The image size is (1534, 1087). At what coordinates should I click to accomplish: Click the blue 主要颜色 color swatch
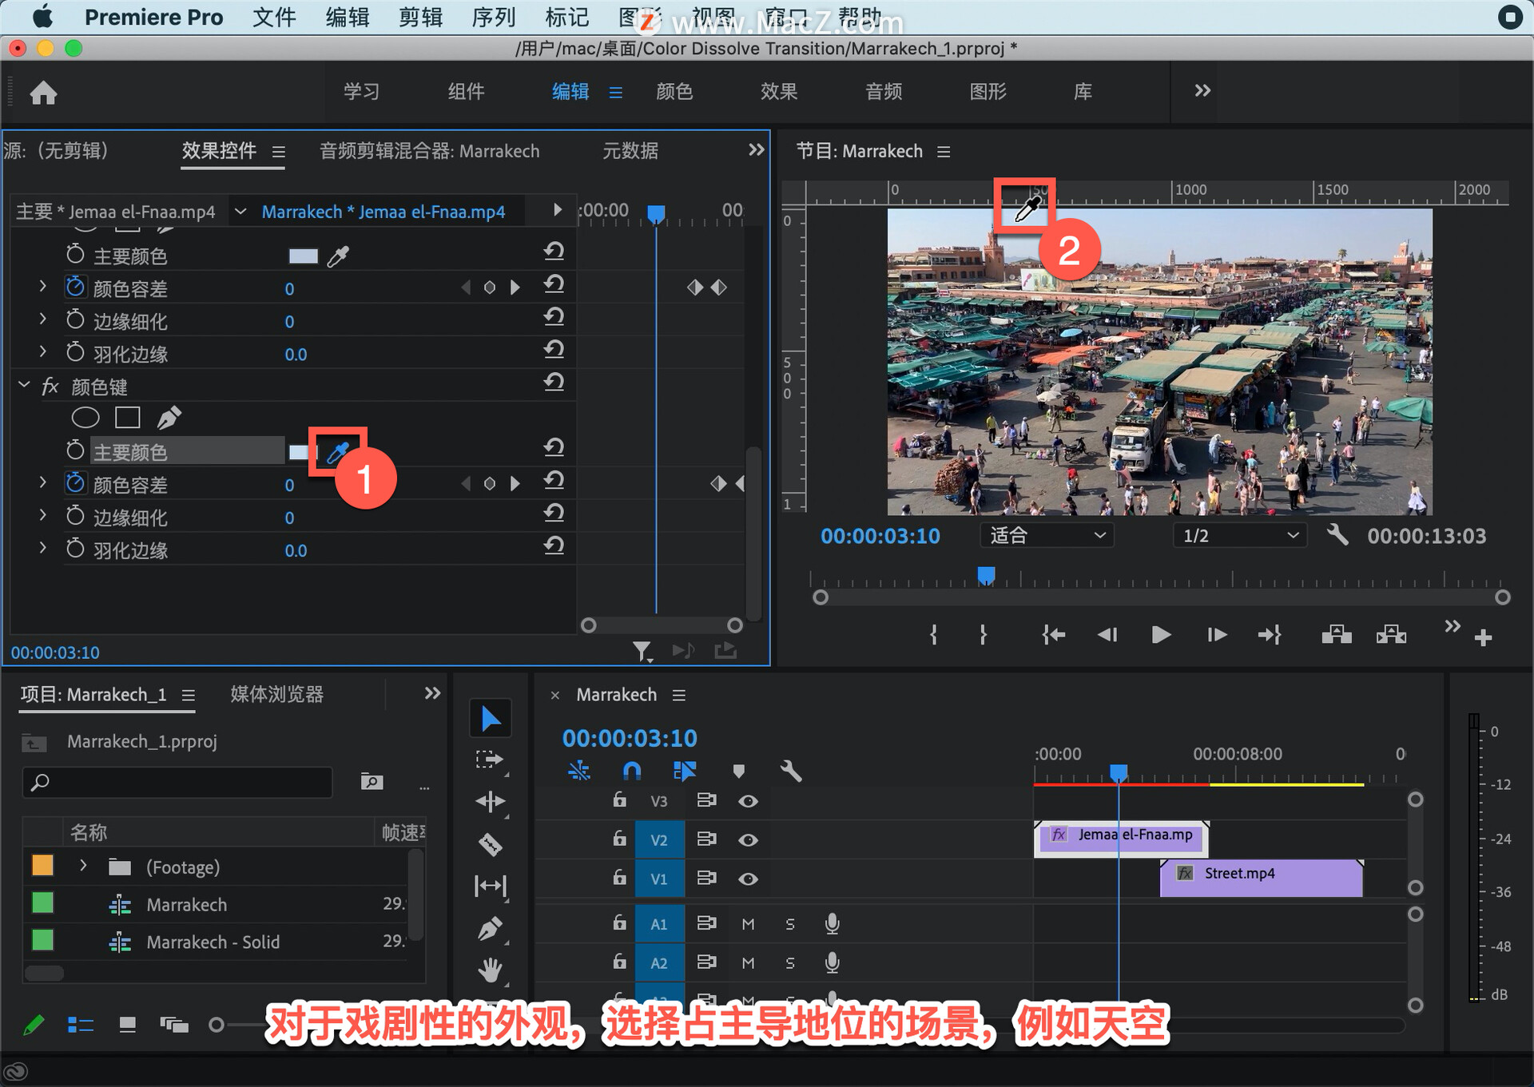[x=301, y=450]
